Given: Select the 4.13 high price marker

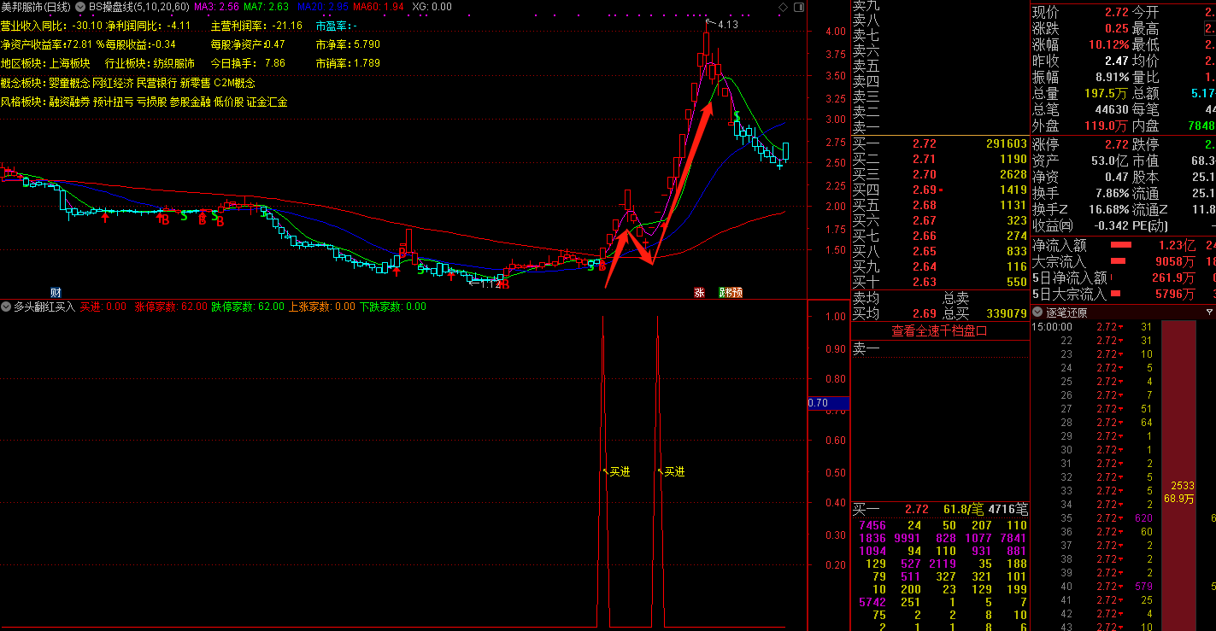Looking at the screenshot, I should point(727,24).
